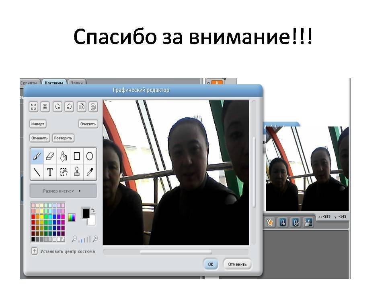Pick the Ellipse tool

click(90, 156)
